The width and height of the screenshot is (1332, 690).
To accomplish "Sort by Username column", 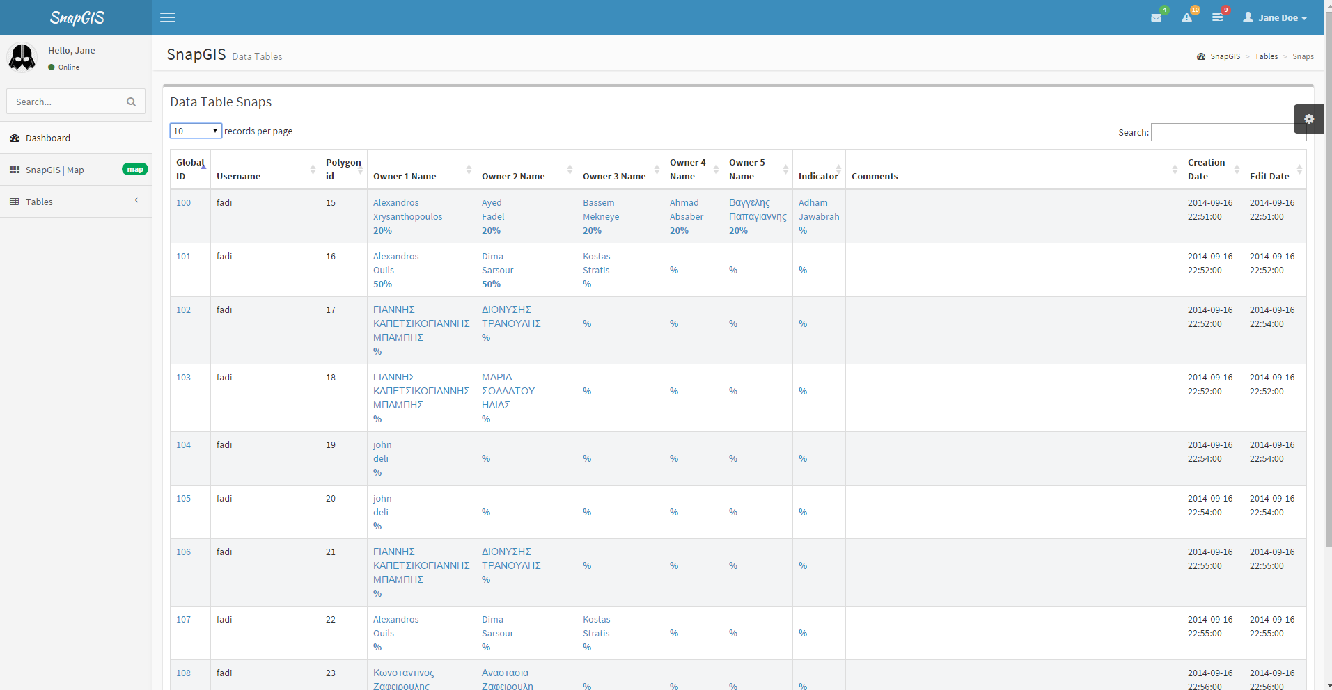I will [265, 169].
